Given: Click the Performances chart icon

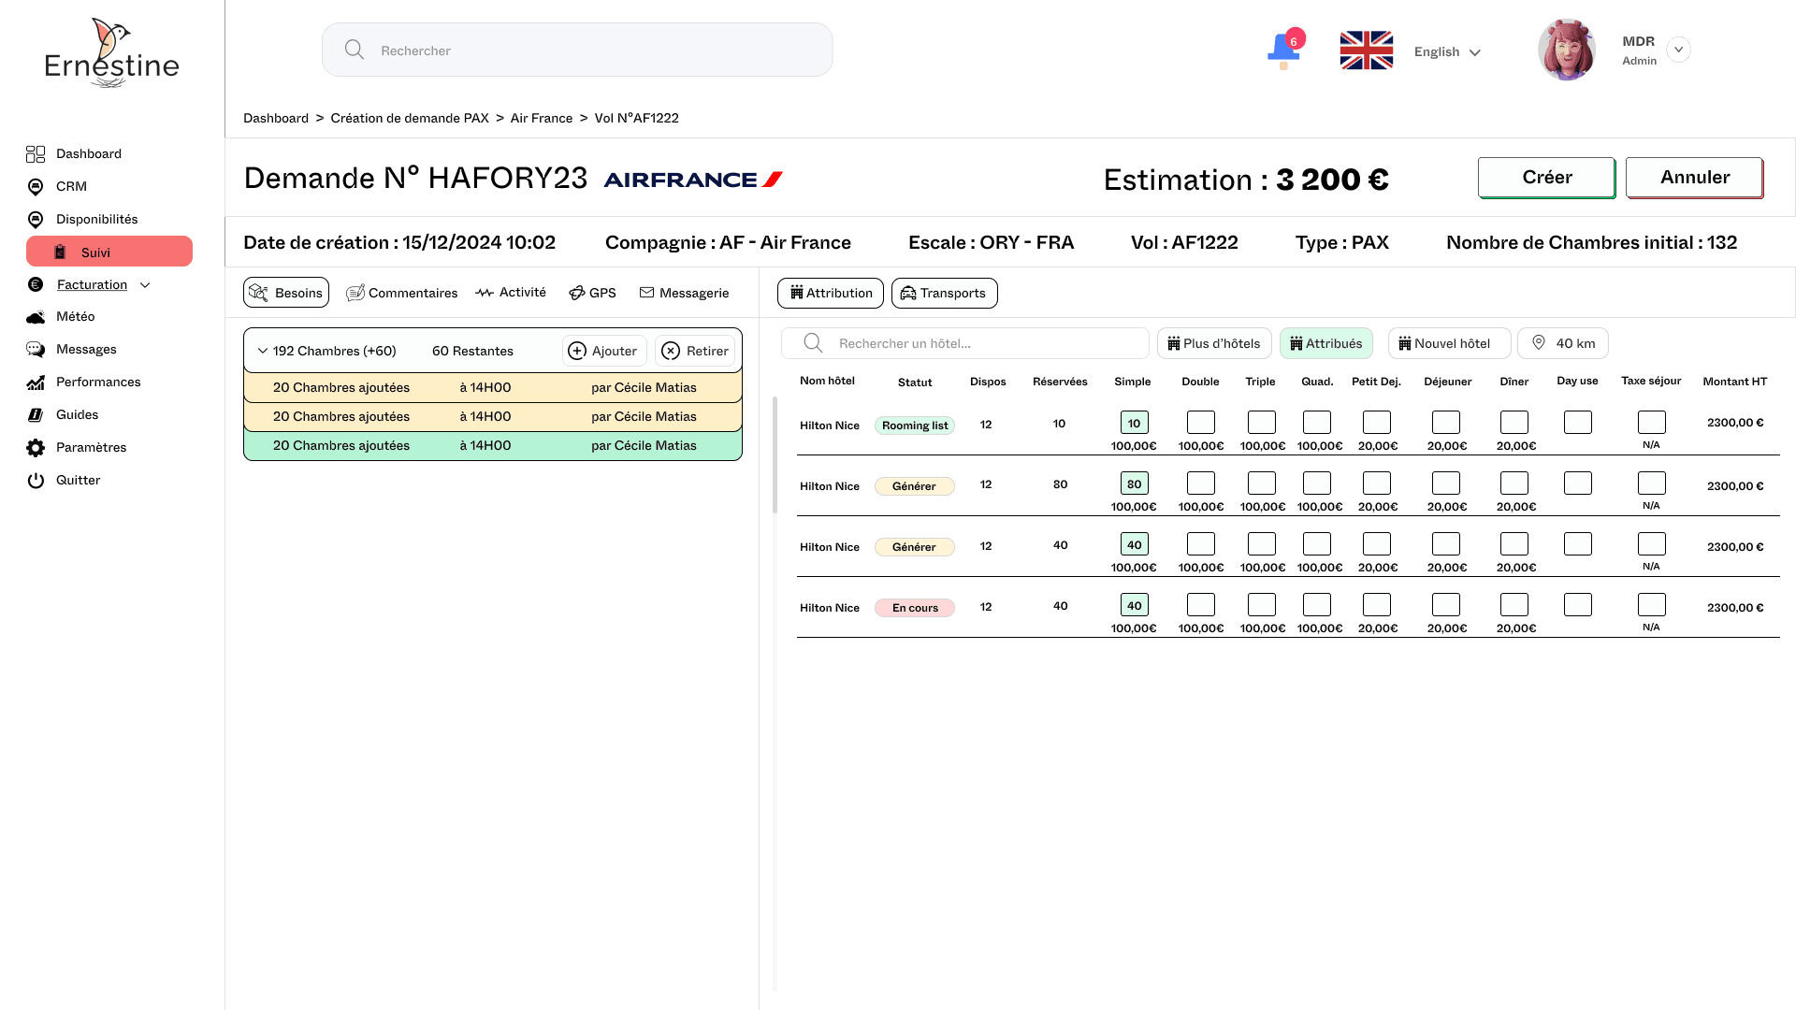Looking at the screenshot, I should pos(36,382).
